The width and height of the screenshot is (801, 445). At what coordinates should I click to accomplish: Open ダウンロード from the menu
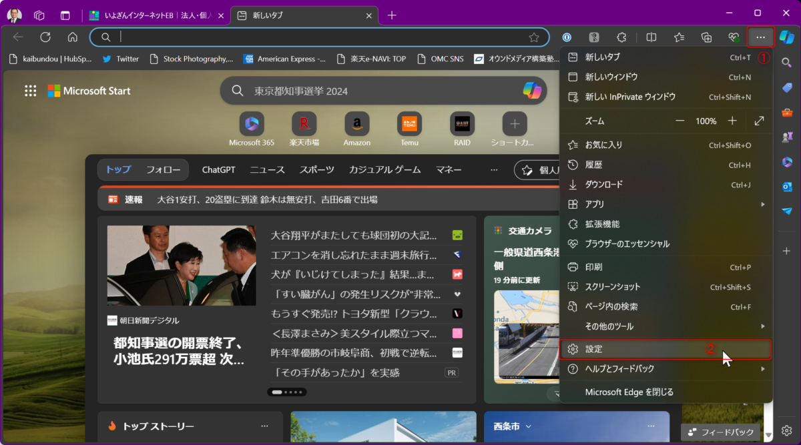click(666, 185)
